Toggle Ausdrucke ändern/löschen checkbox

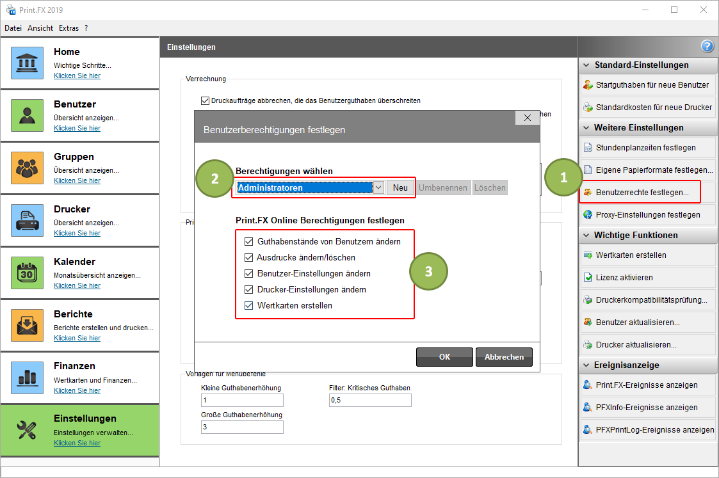pos(249,258)
